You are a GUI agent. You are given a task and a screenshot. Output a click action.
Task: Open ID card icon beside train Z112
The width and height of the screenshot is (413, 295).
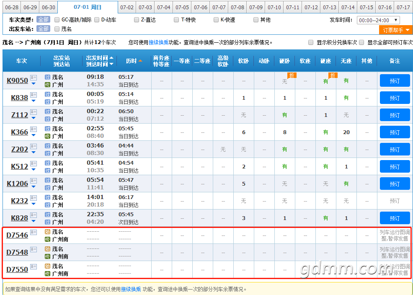34,112
